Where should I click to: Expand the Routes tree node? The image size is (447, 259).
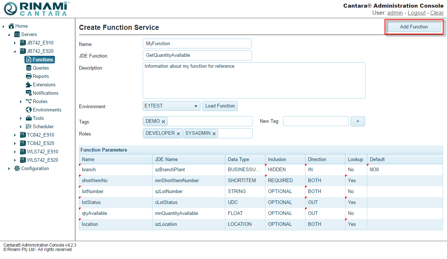pos(21,102)
